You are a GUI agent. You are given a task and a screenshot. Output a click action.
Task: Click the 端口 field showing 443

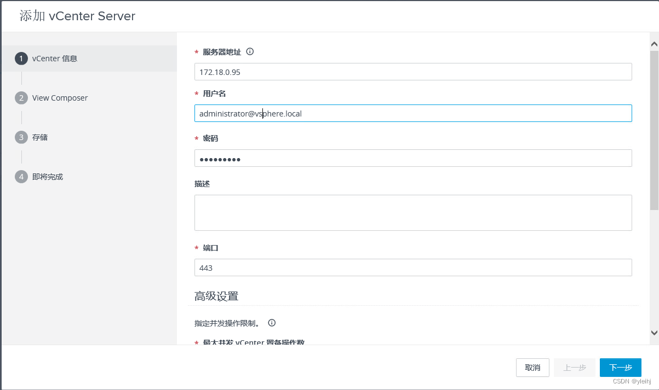pyautogui.click(x=413, y=267)
